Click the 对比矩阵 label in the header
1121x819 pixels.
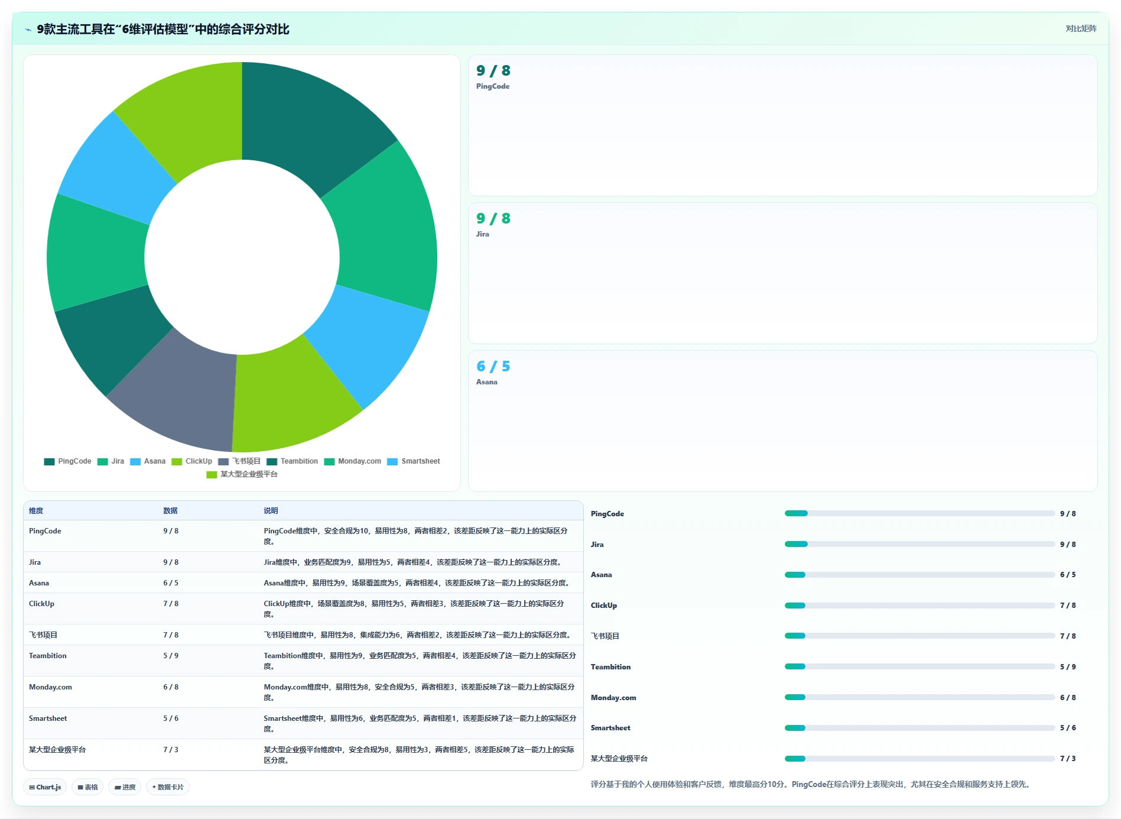click(1081, 29)
